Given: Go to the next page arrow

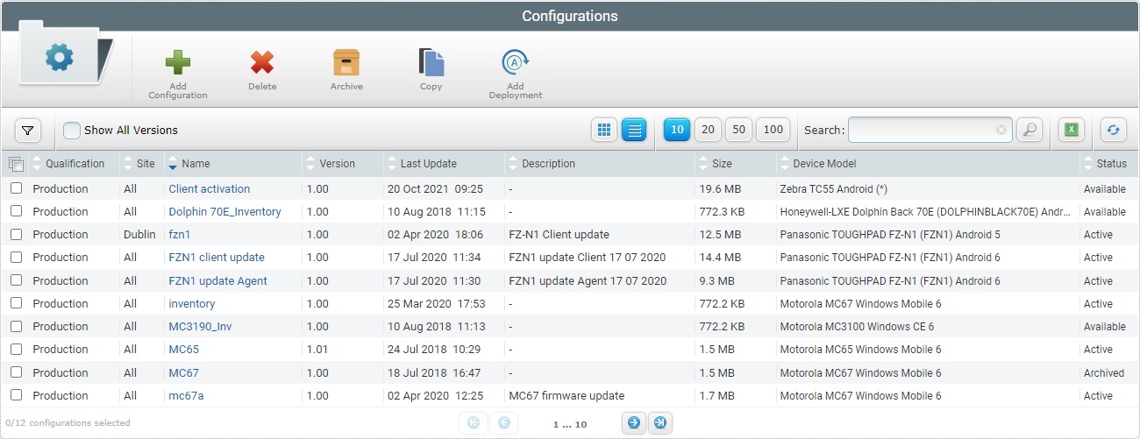Looking at the screenshot, I should pyautogui.click(x=633, y=422).
